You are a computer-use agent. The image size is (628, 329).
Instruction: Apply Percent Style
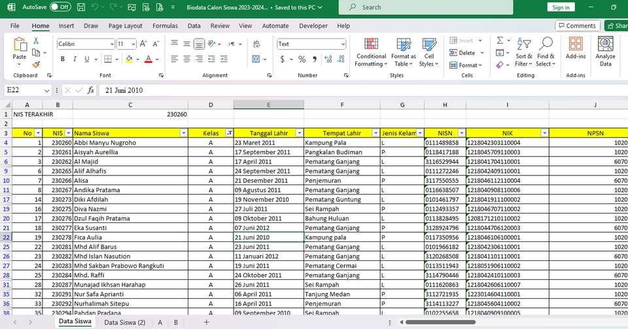(302, 60)
